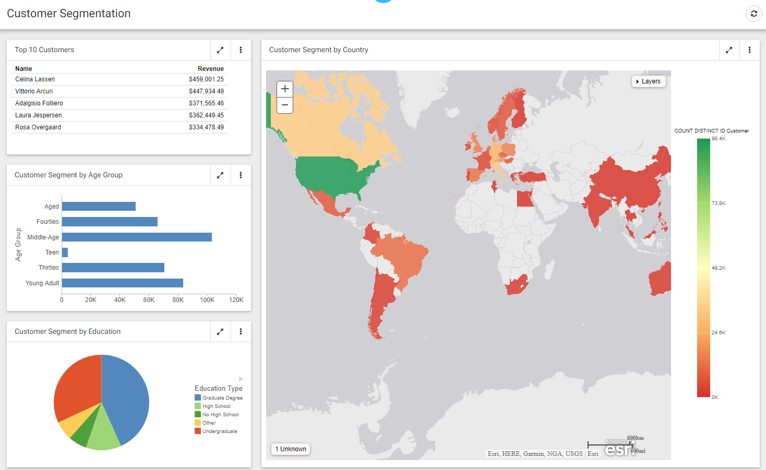Select the Rosa Overgaard row
This screenshot has height=470, width=766.
click(119, 127)
